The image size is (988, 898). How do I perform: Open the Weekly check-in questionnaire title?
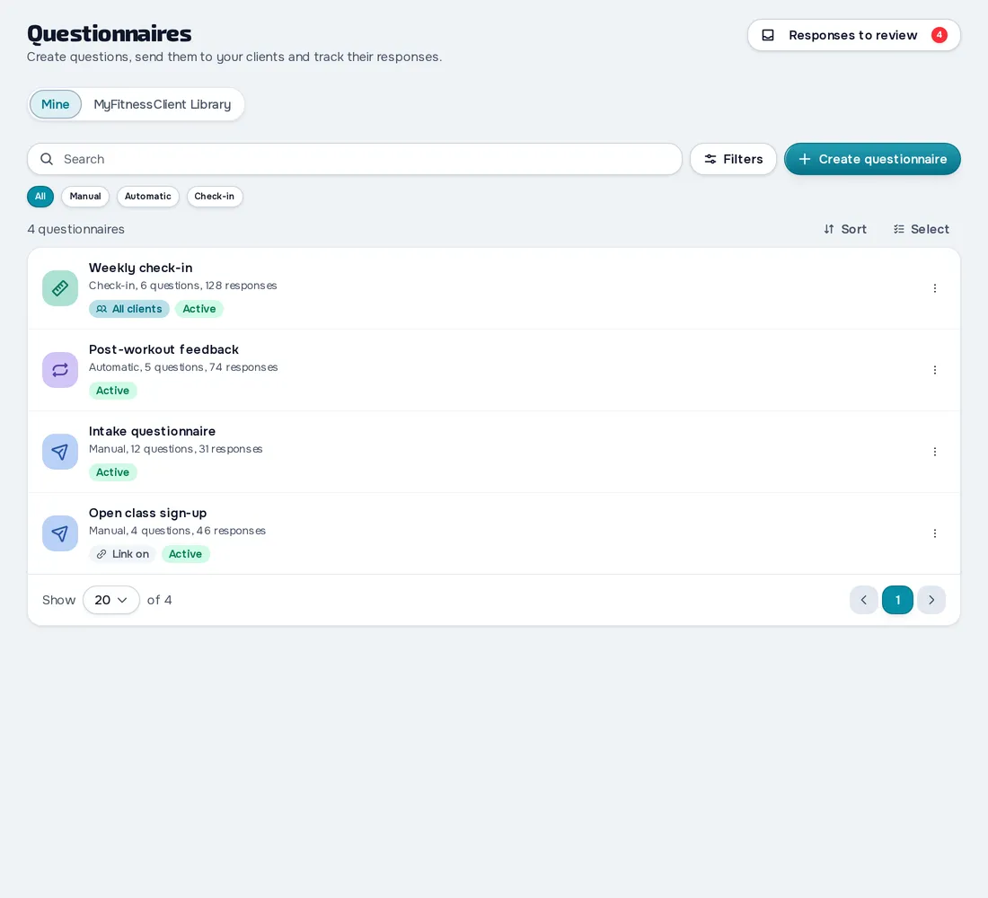pos(140,268)
